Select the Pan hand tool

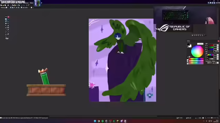(x=8, y=26)
